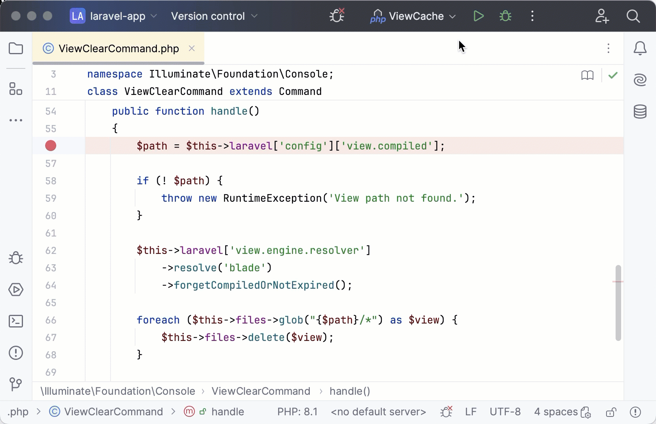Open the Notifications bell panel
656x424 pixels.
[x=640, y=49]
